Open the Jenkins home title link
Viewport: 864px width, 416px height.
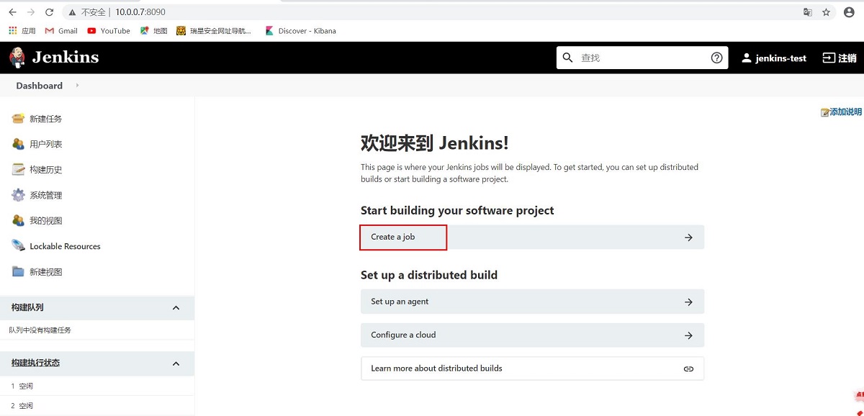tap(65, 58)
